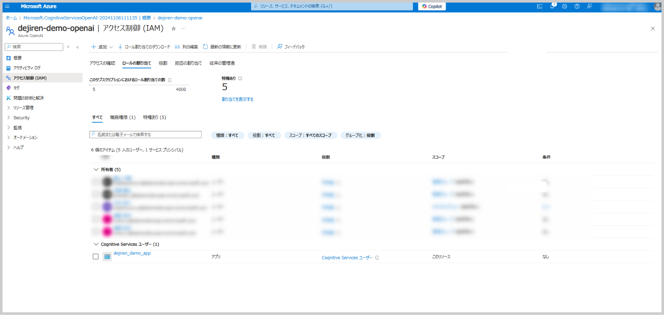664x315 pixels.
Task: Click the Copilot button
Action: coord(432,6)
